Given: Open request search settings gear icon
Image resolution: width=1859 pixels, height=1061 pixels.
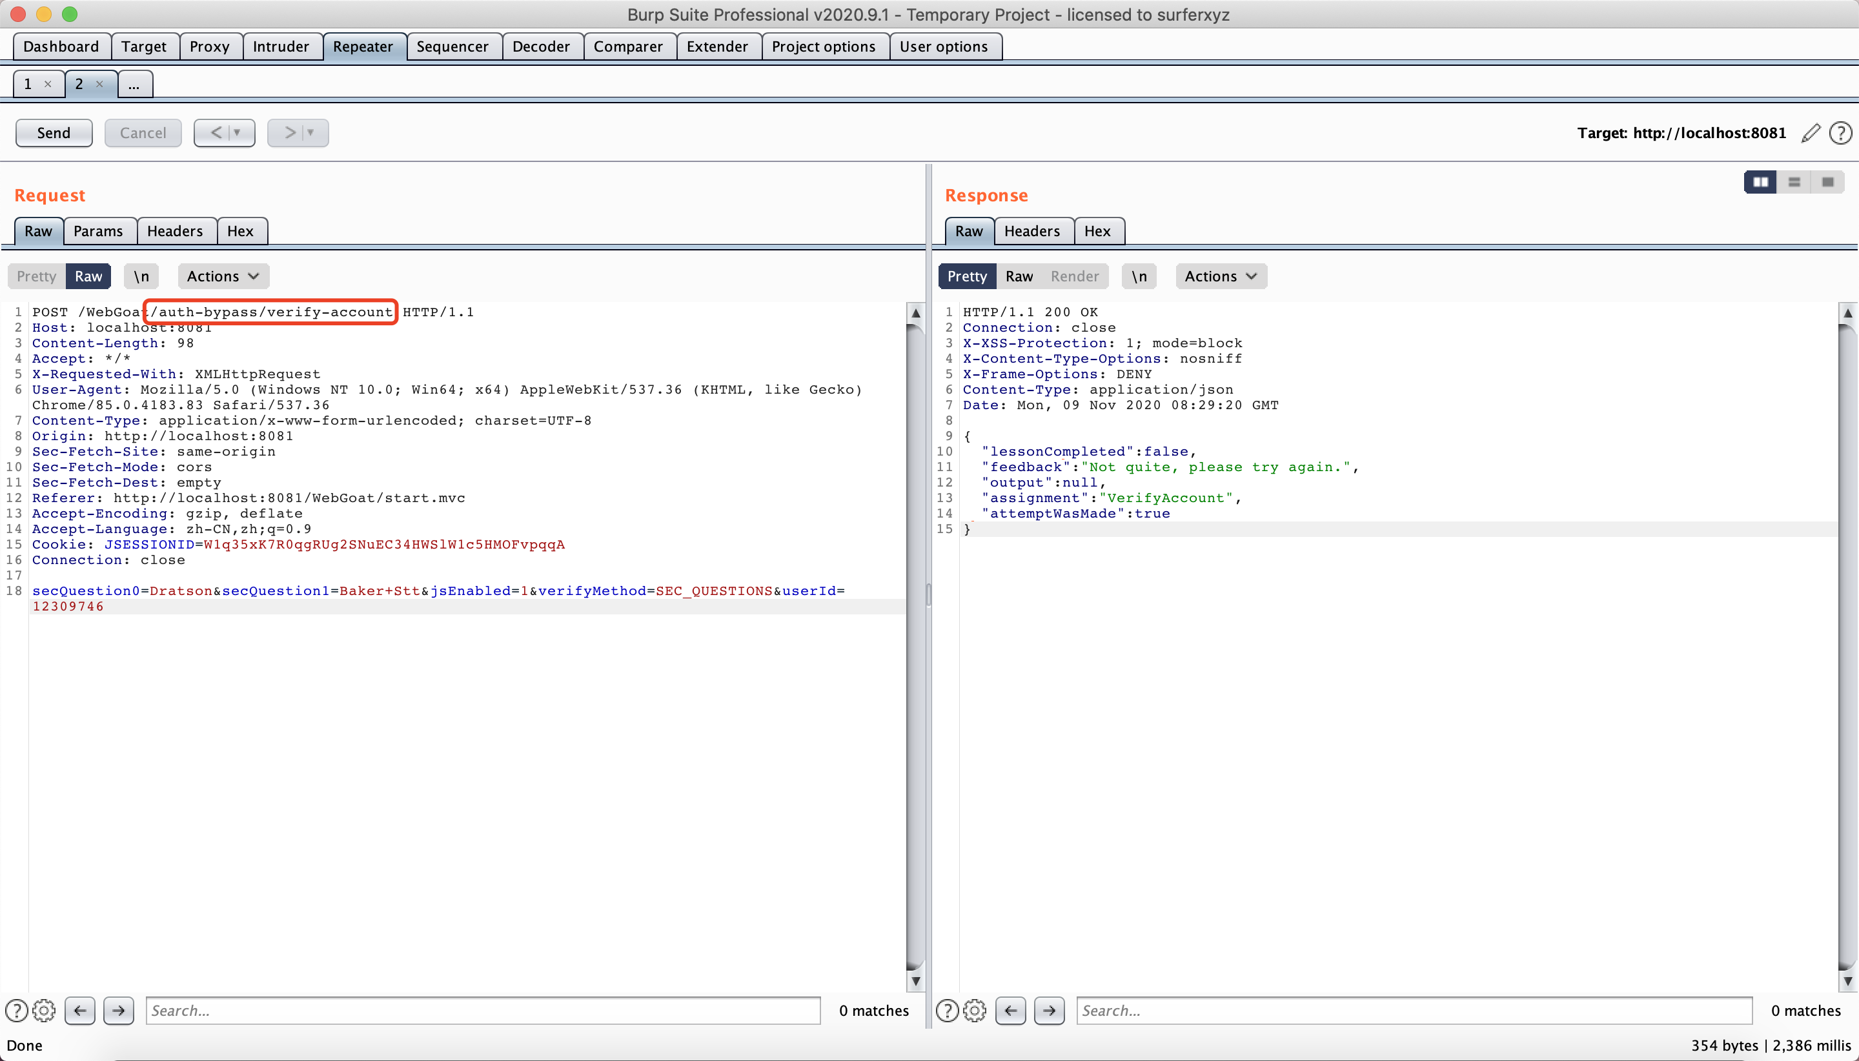Looking at the screenshot, I should [45, 1010].
